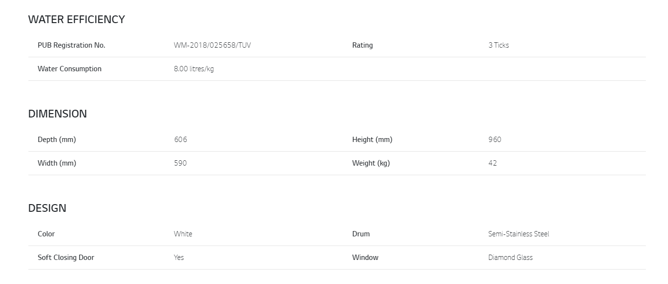This screenshot has height=284, width=668.
Task: Click the White color value
Action: point(183,234)
